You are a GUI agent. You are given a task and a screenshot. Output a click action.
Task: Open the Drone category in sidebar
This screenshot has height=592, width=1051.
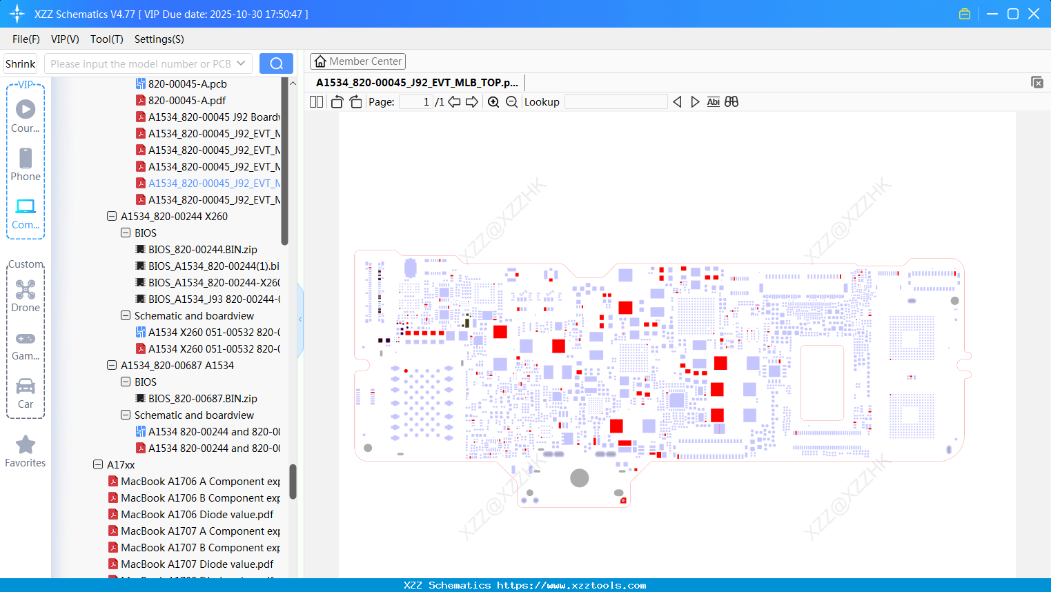pos(26,296)
